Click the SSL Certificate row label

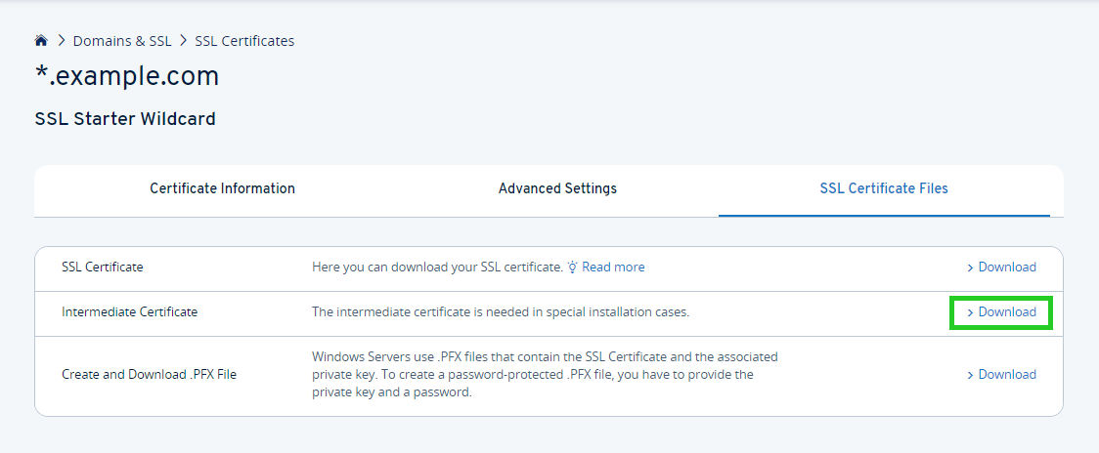103,267
